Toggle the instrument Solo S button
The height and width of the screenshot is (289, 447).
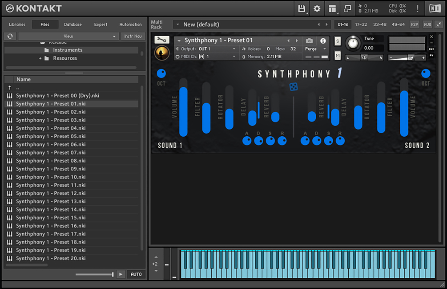(x=338, y=41)
